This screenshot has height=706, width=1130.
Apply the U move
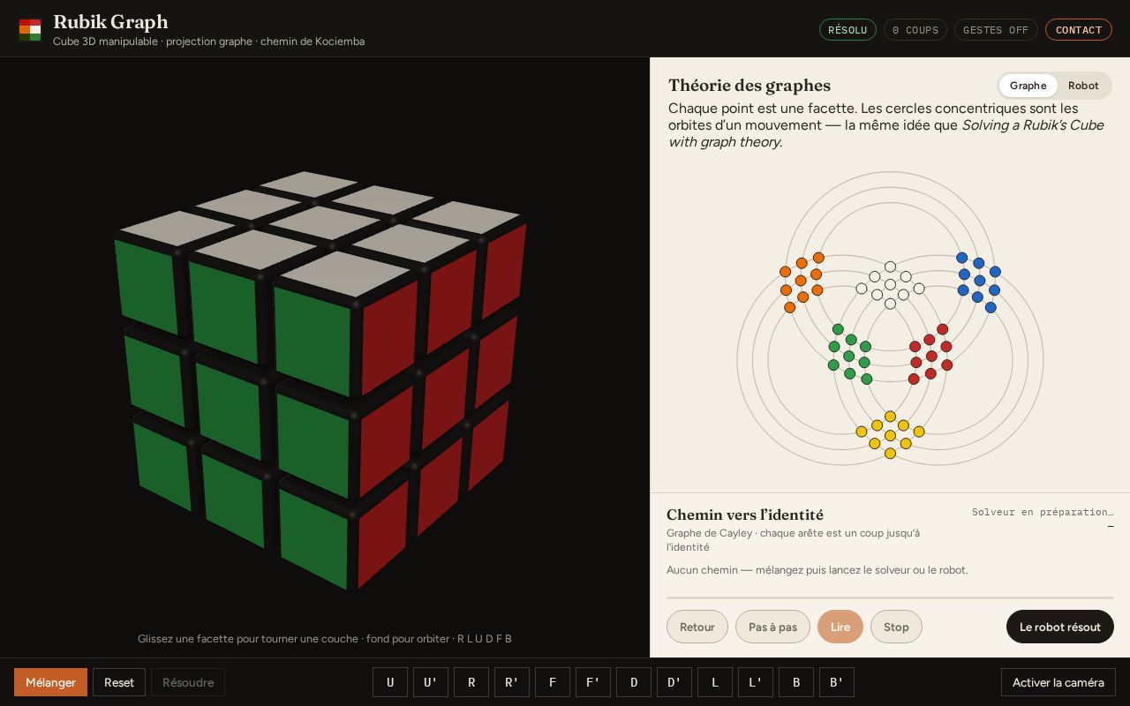tap(390, 682)
